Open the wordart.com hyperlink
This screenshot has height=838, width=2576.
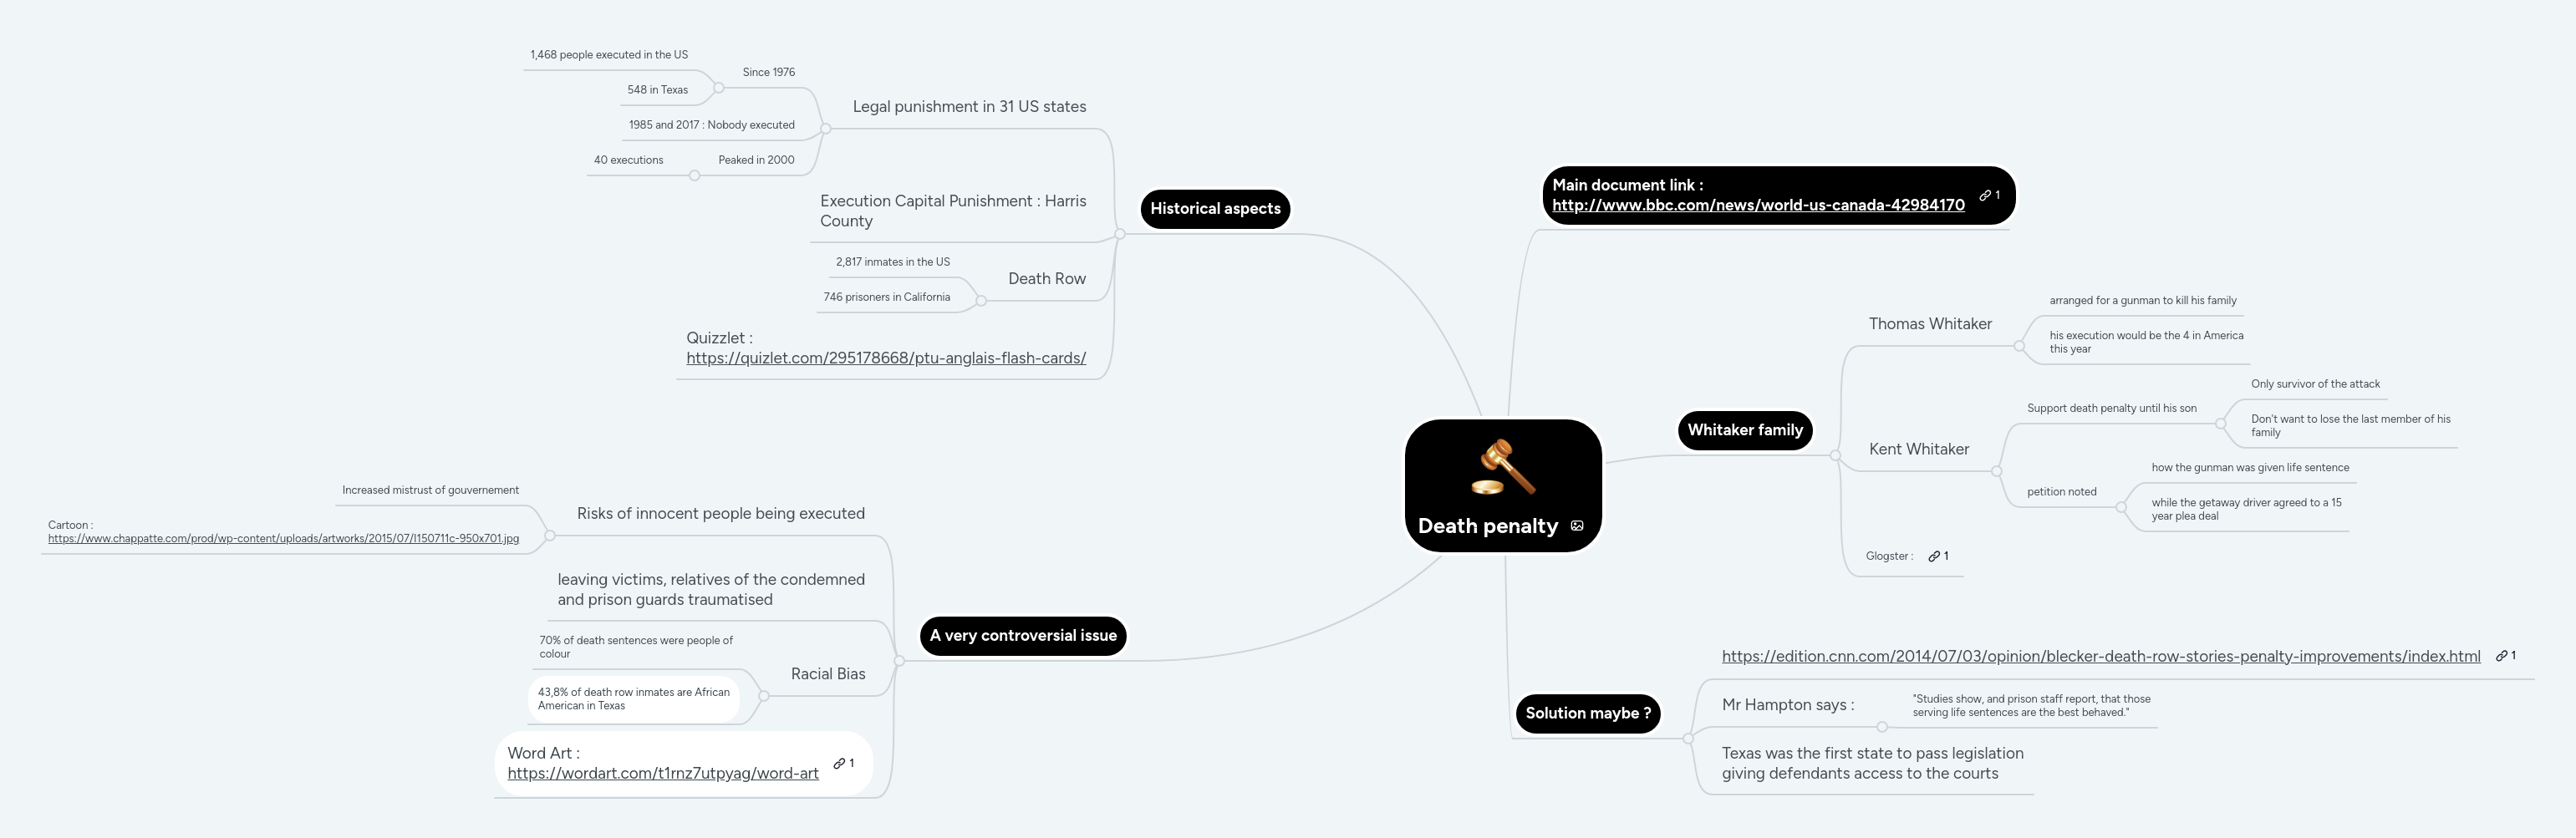(x=664, y=773)
